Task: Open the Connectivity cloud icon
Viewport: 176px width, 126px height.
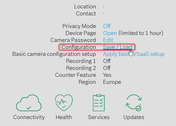Action: (29, 103)
